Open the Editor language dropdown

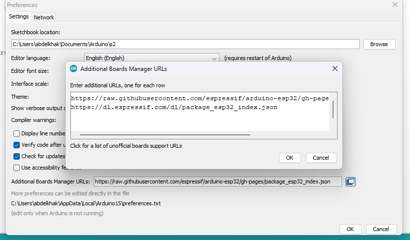151,58
